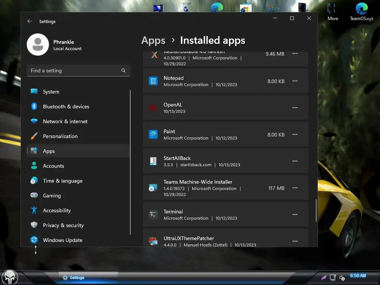Focus the Find a setting box
The image size is (380, 285).
pyautogui.click(x=78, y=71)
